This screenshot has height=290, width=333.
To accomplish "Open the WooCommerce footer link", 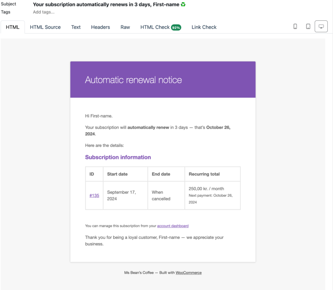I will click(x=189, y=272).
